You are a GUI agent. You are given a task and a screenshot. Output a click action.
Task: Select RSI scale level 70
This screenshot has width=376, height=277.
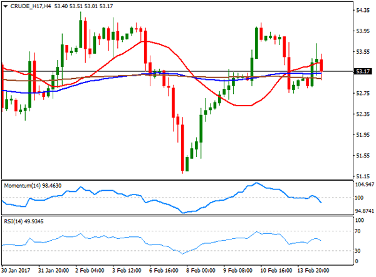[358, 231]
